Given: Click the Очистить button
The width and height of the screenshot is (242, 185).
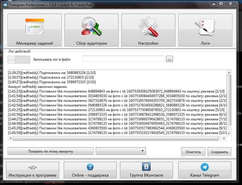Looking at the screenshot, I should click(x=193, y=152).
